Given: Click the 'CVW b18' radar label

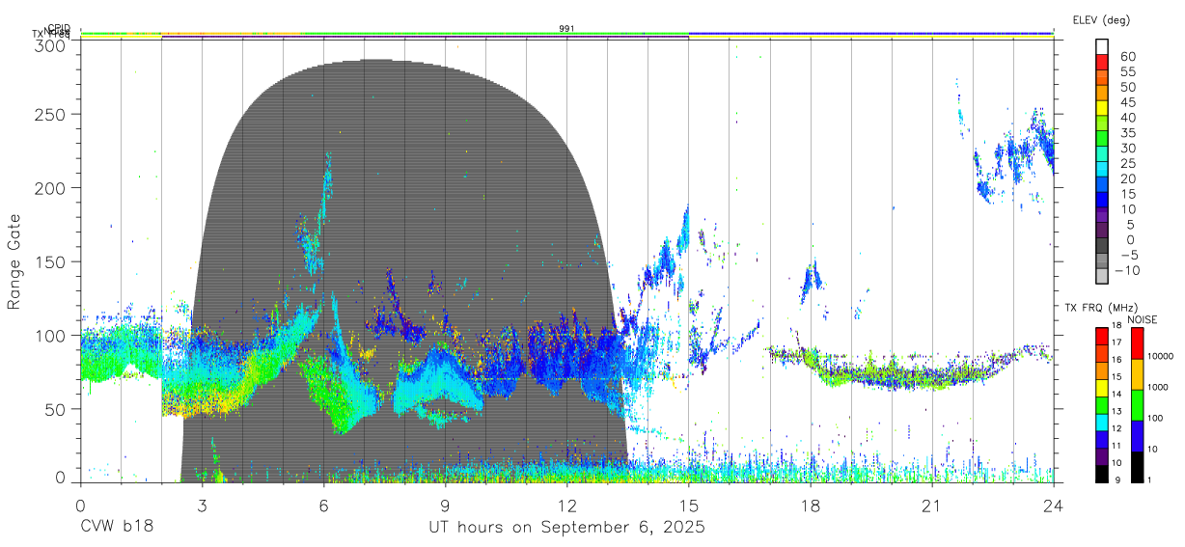Looking at the screenshot, I should pos(116,528).
